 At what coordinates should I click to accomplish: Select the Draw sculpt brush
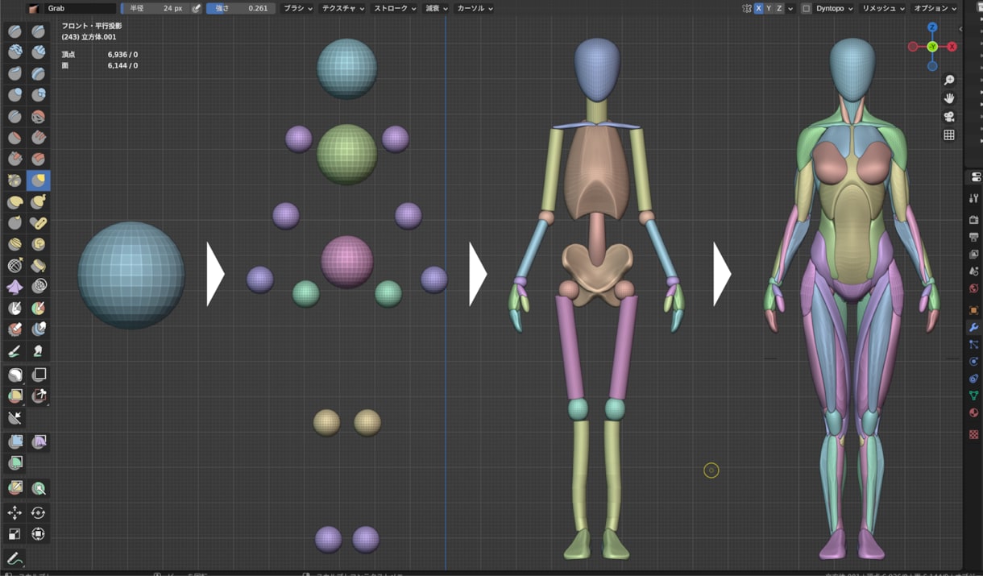(15, 31)
